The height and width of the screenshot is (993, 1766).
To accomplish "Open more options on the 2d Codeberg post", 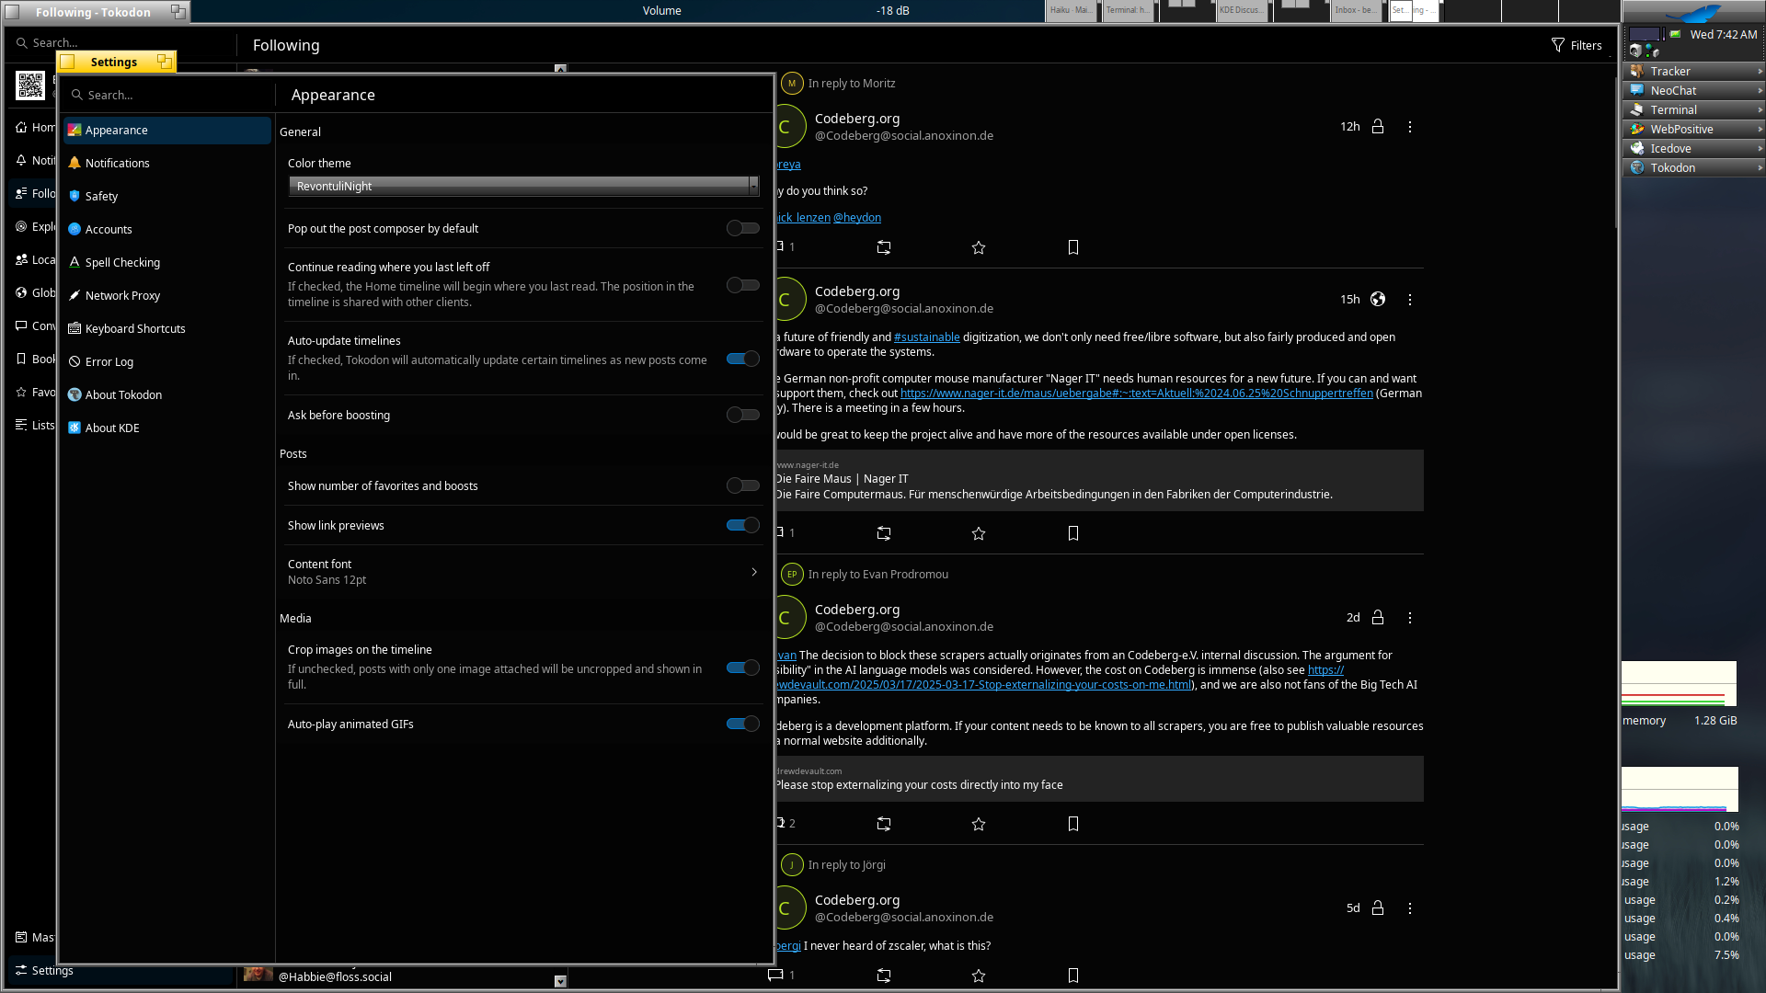I will pos(1410,618).
